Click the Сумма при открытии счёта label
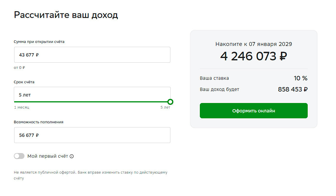 (x=39, y=42)
